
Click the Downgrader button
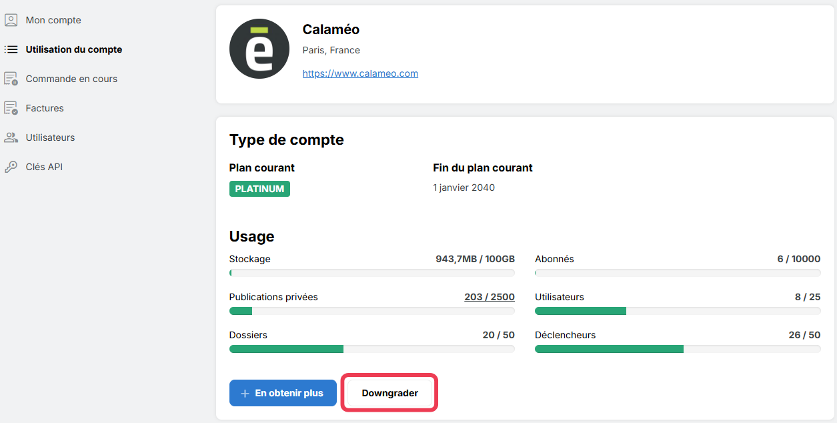(390, 393)
